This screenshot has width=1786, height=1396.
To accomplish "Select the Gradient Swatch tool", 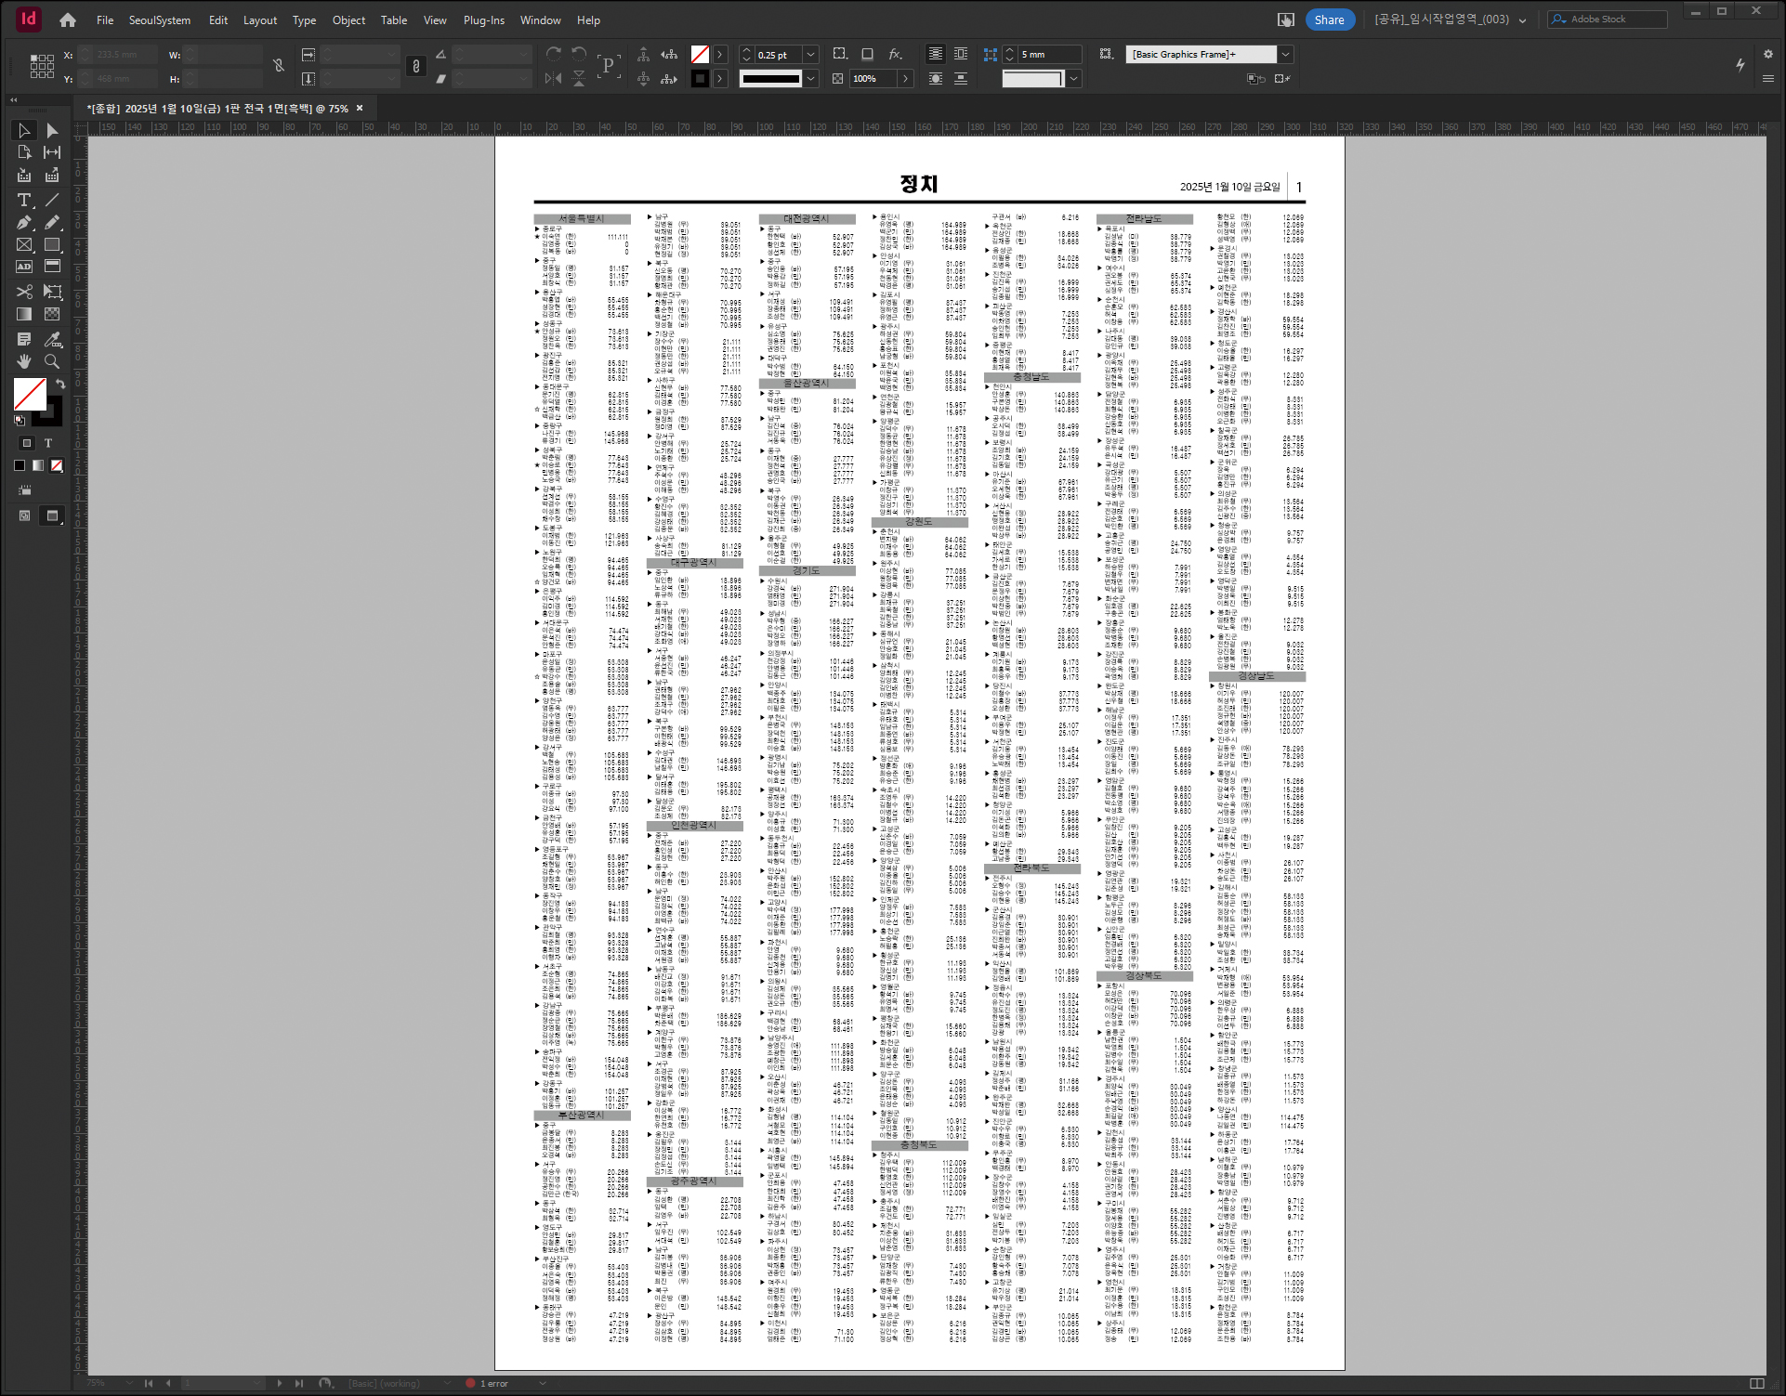I will (x=24, y=315).
